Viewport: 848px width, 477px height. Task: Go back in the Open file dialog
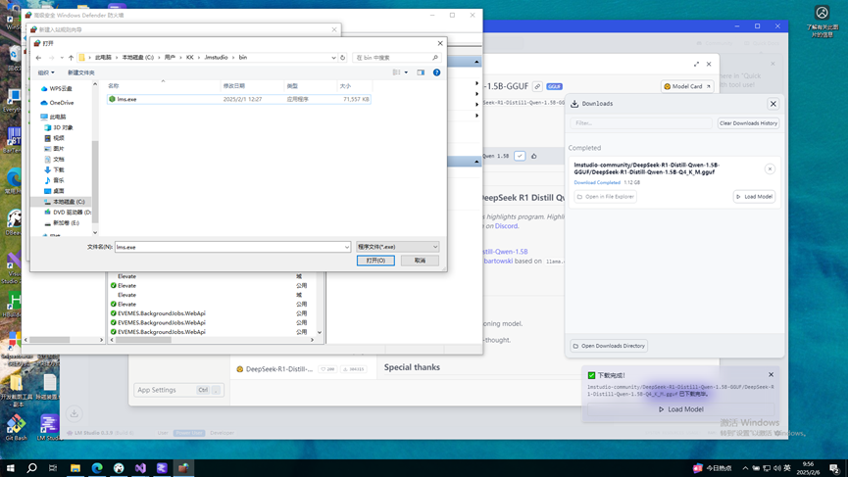pos(38,58)
